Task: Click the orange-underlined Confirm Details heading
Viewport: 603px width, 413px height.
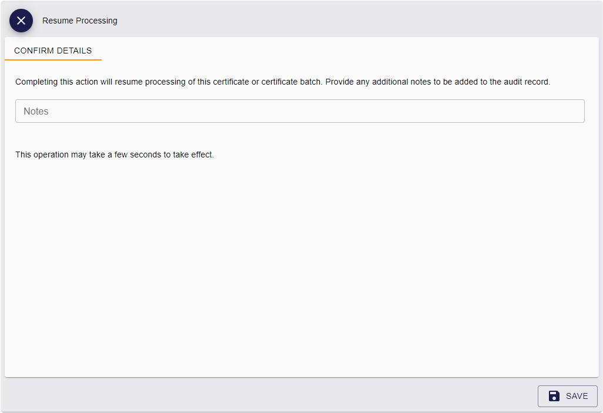Action: pyautogui.click(x=53, y=51)
